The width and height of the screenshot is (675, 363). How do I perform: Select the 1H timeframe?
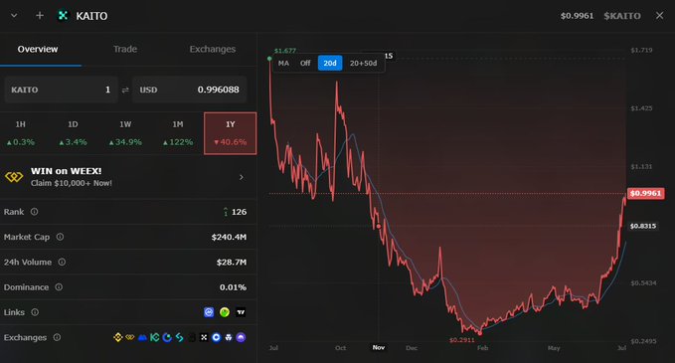pyautogui.click(x=20, y=133)
